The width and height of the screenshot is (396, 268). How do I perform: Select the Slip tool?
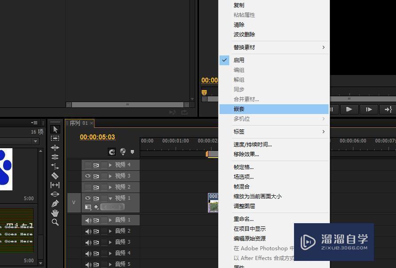[55, 185]
